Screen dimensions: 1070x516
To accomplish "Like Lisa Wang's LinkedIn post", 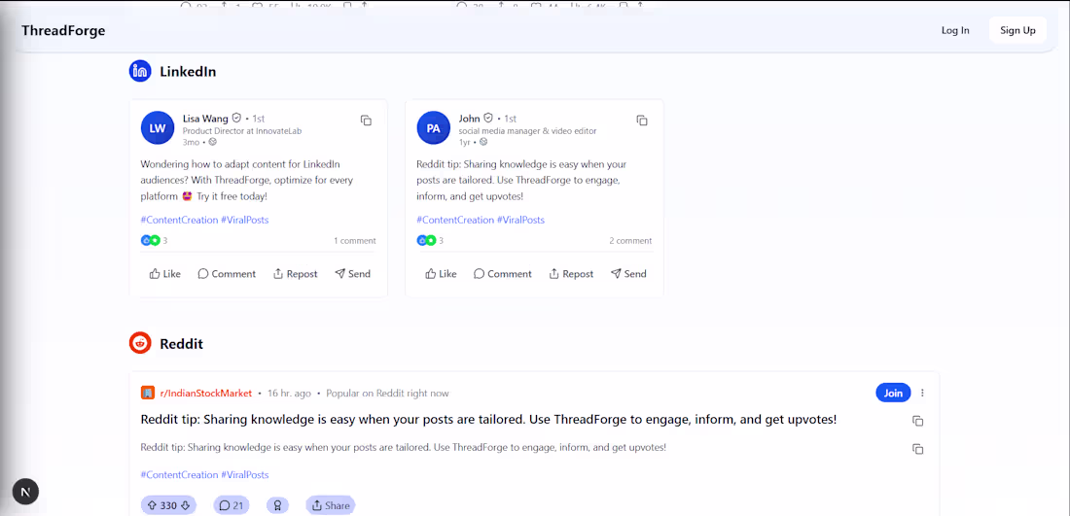I will (x=165, y=274).
